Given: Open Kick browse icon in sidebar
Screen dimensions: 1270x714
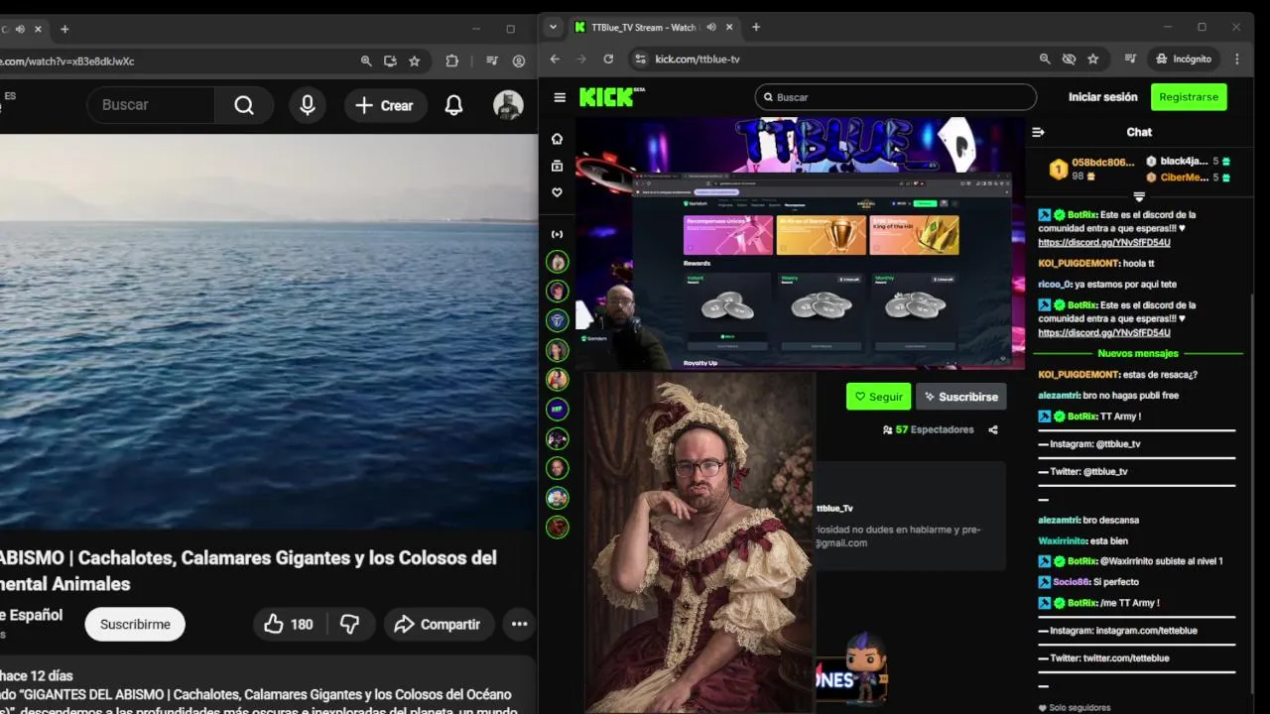Looking at the screenshot, I should (557, 166).
